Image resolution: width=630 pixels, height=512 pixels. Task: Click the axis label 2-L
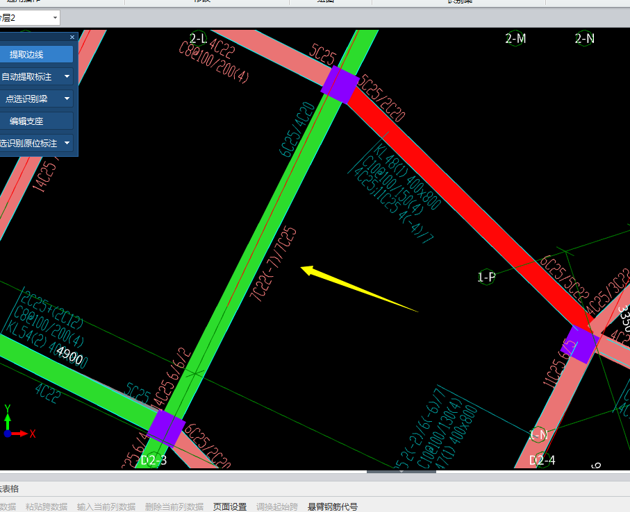(198, 39)
